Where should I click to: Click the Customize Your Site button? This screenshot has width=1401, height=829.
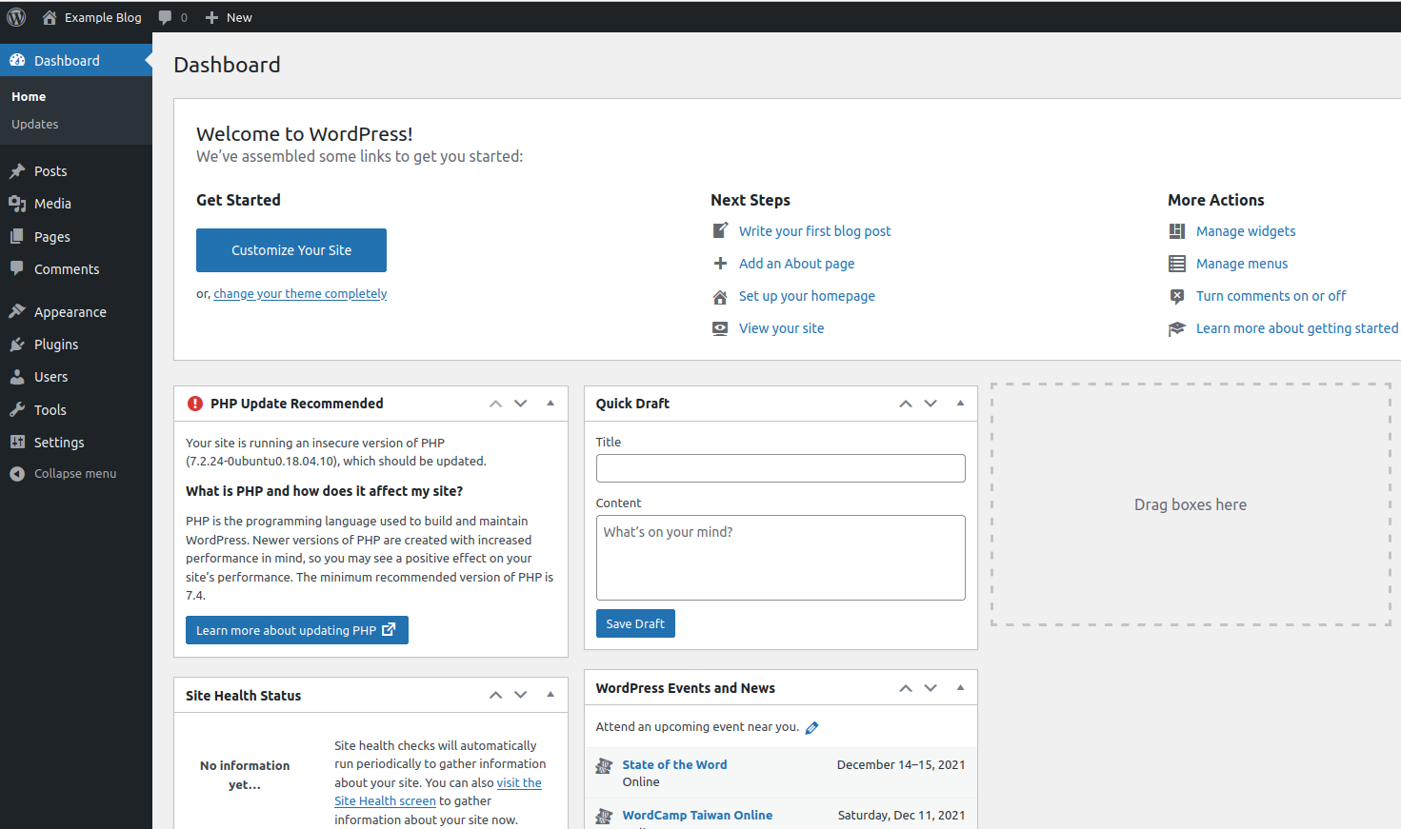coord(291,250)
